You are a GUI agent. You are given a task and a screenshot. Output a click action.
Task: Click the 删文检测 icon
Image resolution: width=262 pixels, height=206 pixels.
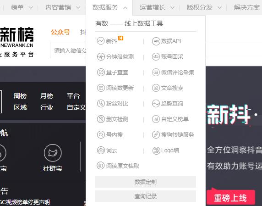pyautogui.click(x=101, y=119)
